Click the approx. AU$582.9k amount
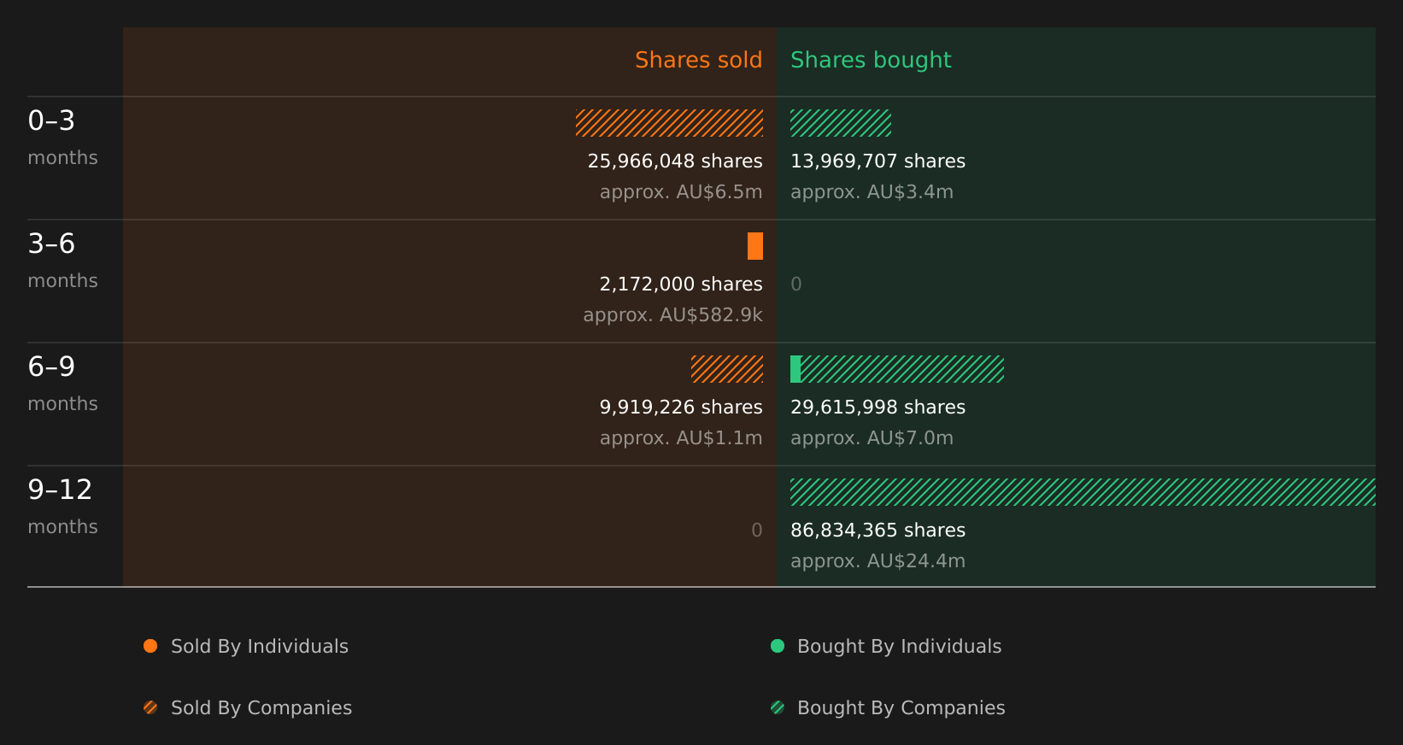Image resolution: width=1403 pixels, height=745 pixels. pyautogui.click(x=672, y=315)
